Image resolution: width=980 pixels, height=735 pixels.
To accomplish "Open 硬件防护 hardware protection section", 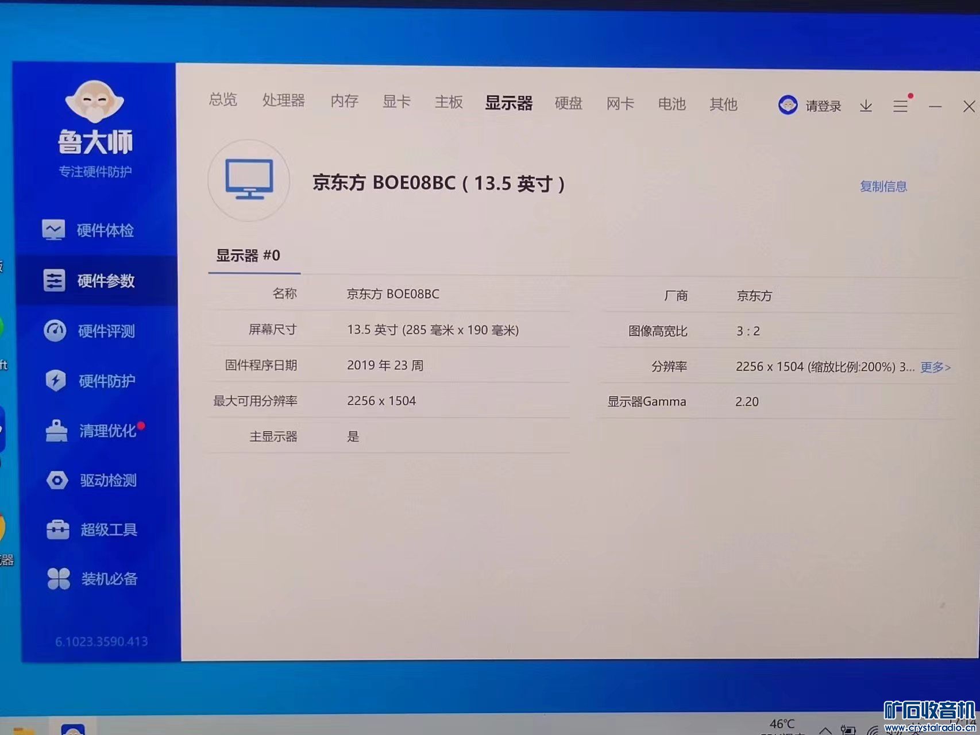I will pyautogui.click(x=90, y=381).
